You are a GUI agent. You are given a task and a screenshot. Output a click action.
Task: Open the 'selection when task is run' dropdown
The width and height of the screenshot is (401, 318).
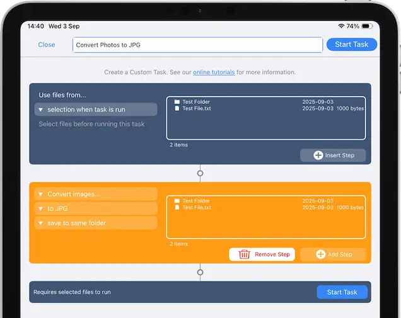(96, 110)
